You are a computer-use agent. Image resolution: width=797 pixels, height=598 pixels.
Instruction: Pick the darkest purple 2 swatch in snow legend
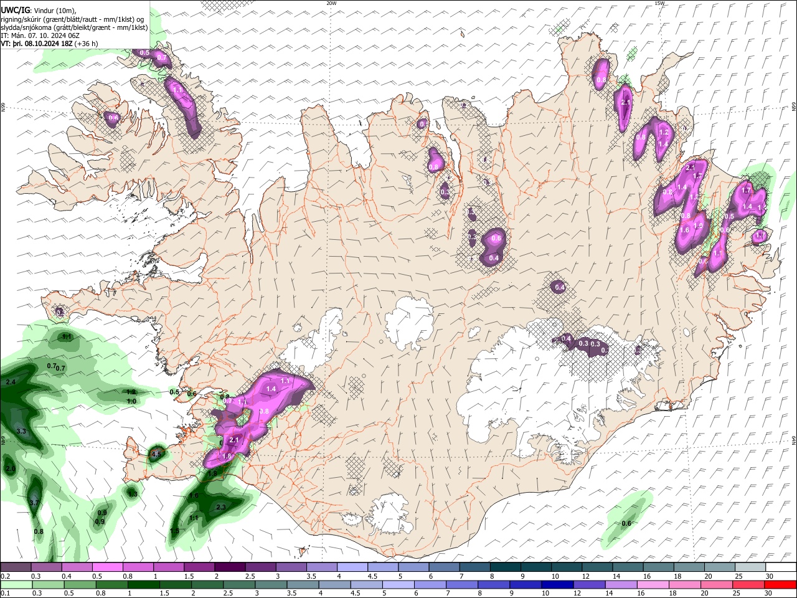[x=229, y=567]
